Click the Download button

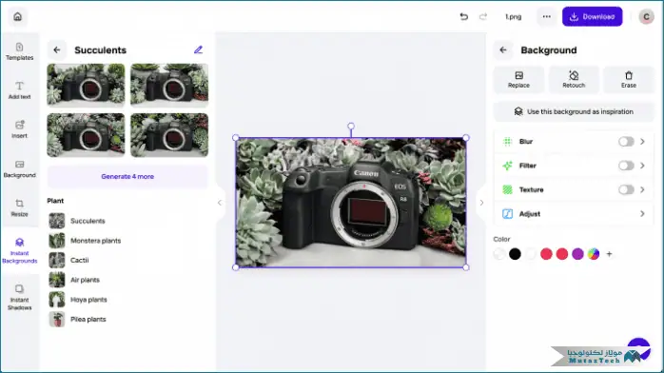click(x=592, y=17)
